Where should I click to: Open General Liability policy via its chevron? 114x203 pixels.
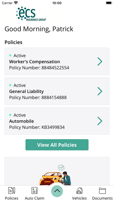[100, 91]
